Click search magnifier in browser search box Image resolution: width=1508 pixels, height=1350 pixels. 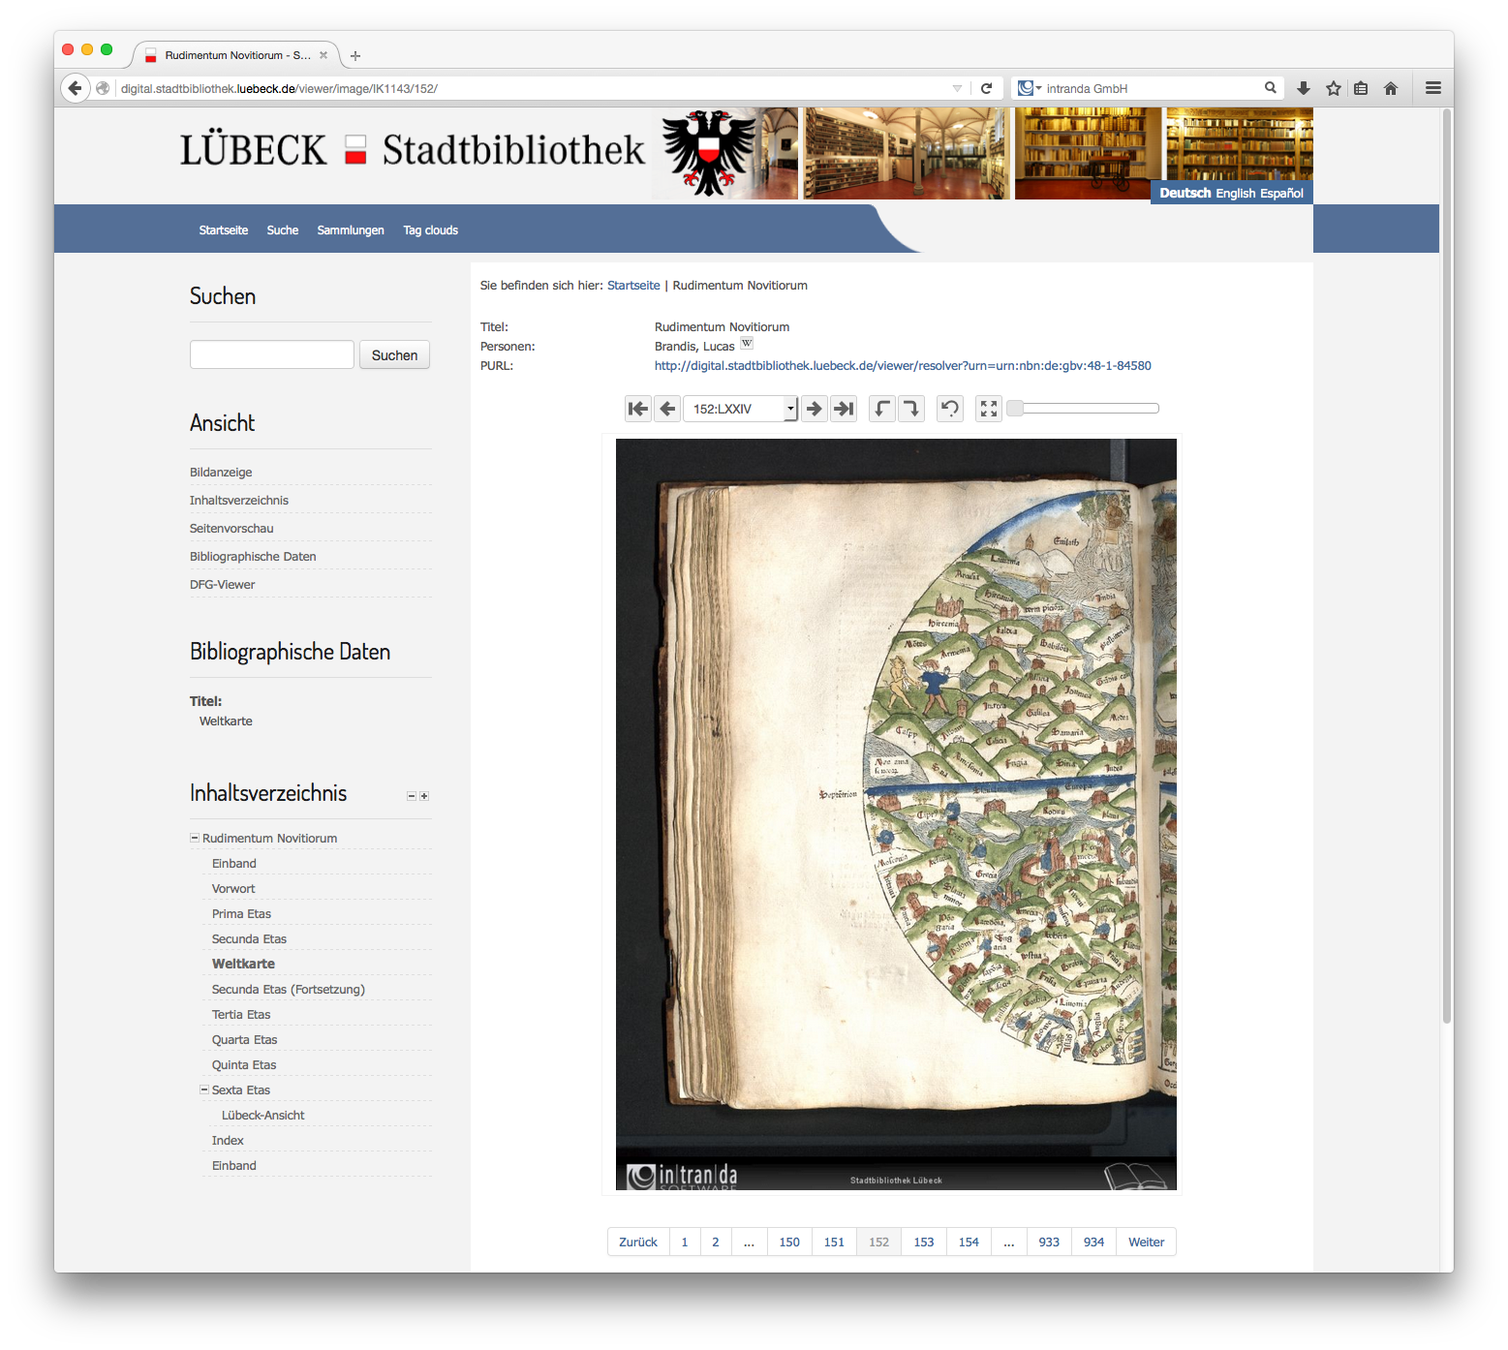1270,88
